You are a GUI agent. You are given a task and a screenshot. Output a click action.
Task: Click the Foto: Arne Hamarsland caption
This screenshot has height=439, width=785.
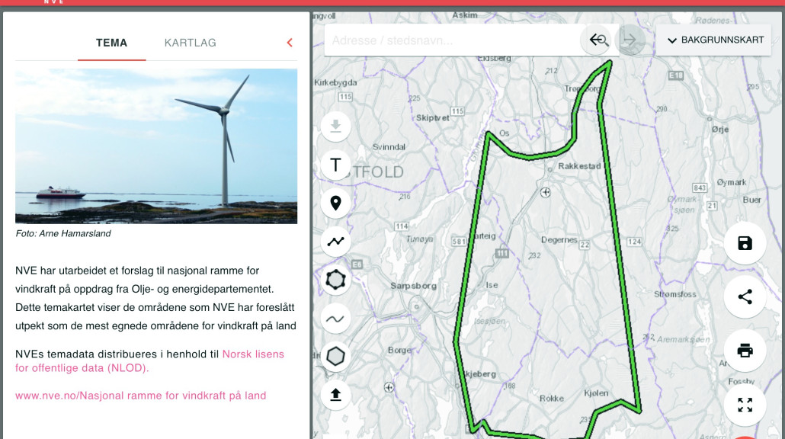[x=63, y=233]
